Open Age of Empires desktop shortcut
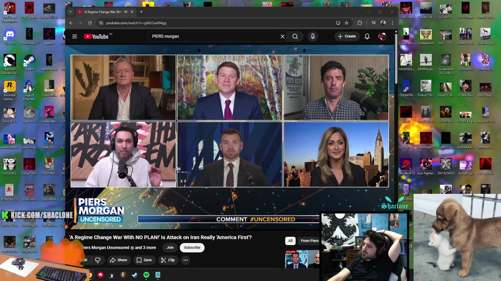The image size is (501, 281). tap(29, 91)
